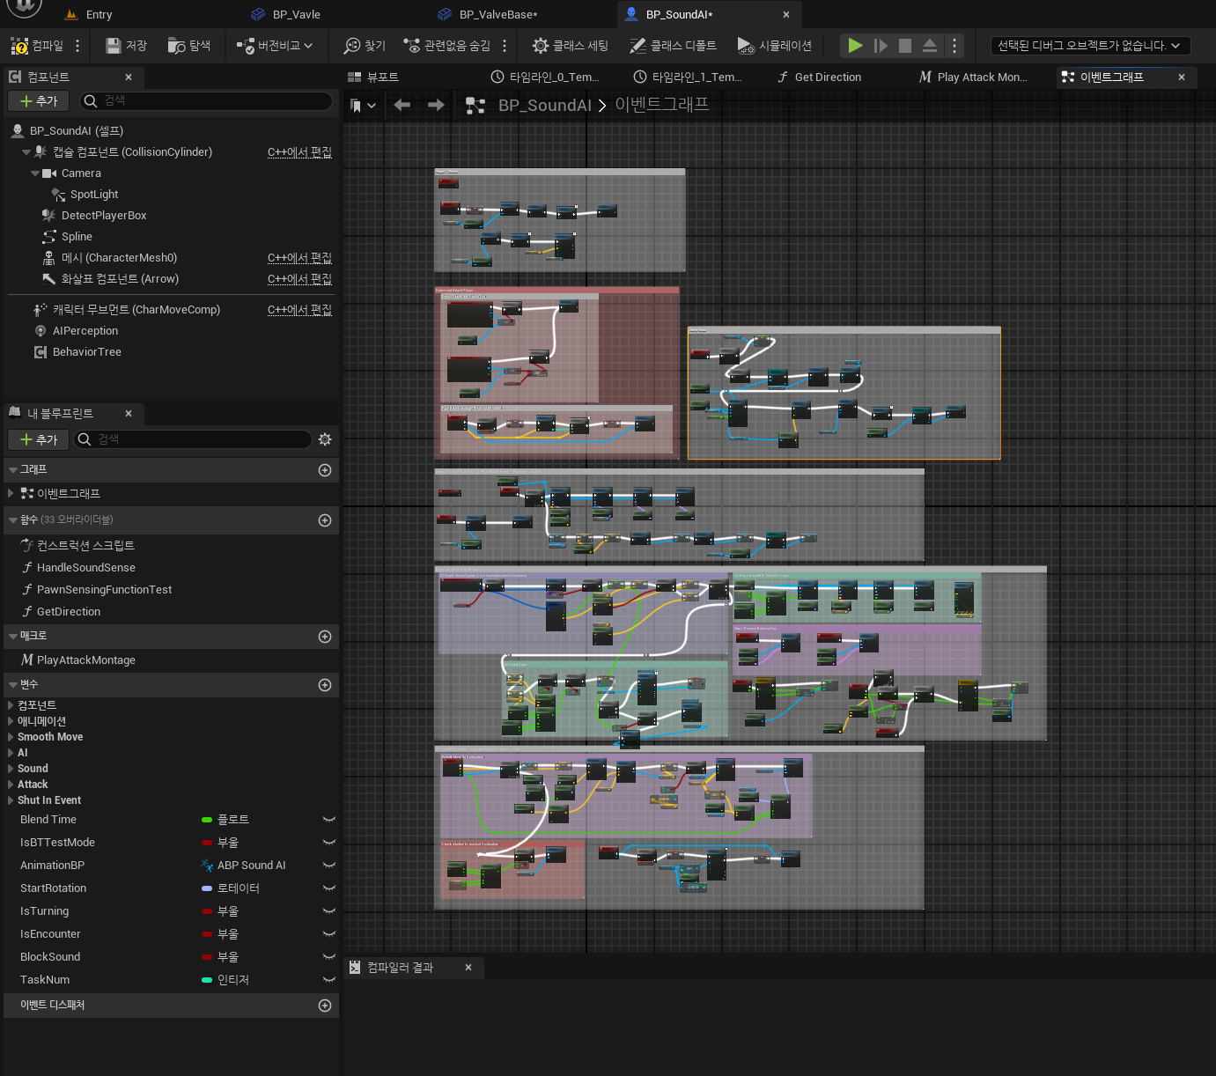Expand the Smooth Move variable category
Image resolution: width=1216 pixels, height=1076 pixels.
(x=11, y=737)
